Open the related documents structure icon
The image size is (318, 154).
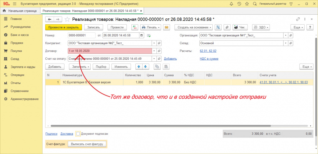218,27
